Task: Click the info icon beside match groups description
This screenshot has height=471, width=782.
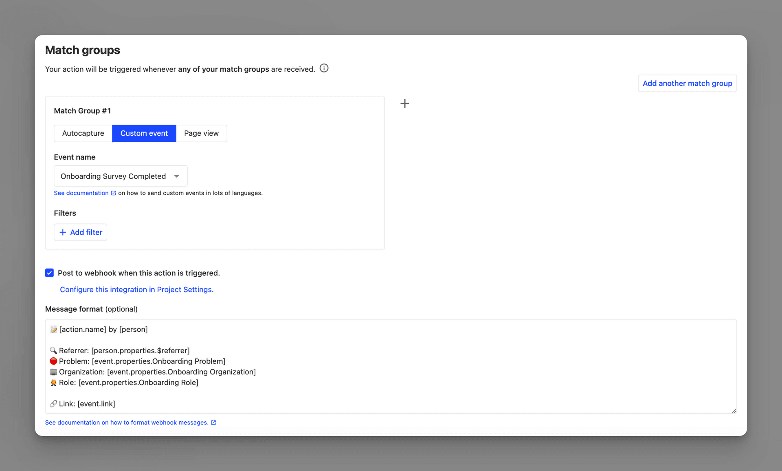Action: tap(324, 68)
